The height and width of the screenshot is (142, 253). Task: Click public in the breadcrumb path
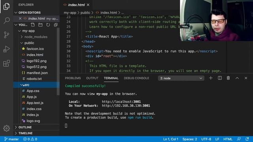(x=85, y=13)
